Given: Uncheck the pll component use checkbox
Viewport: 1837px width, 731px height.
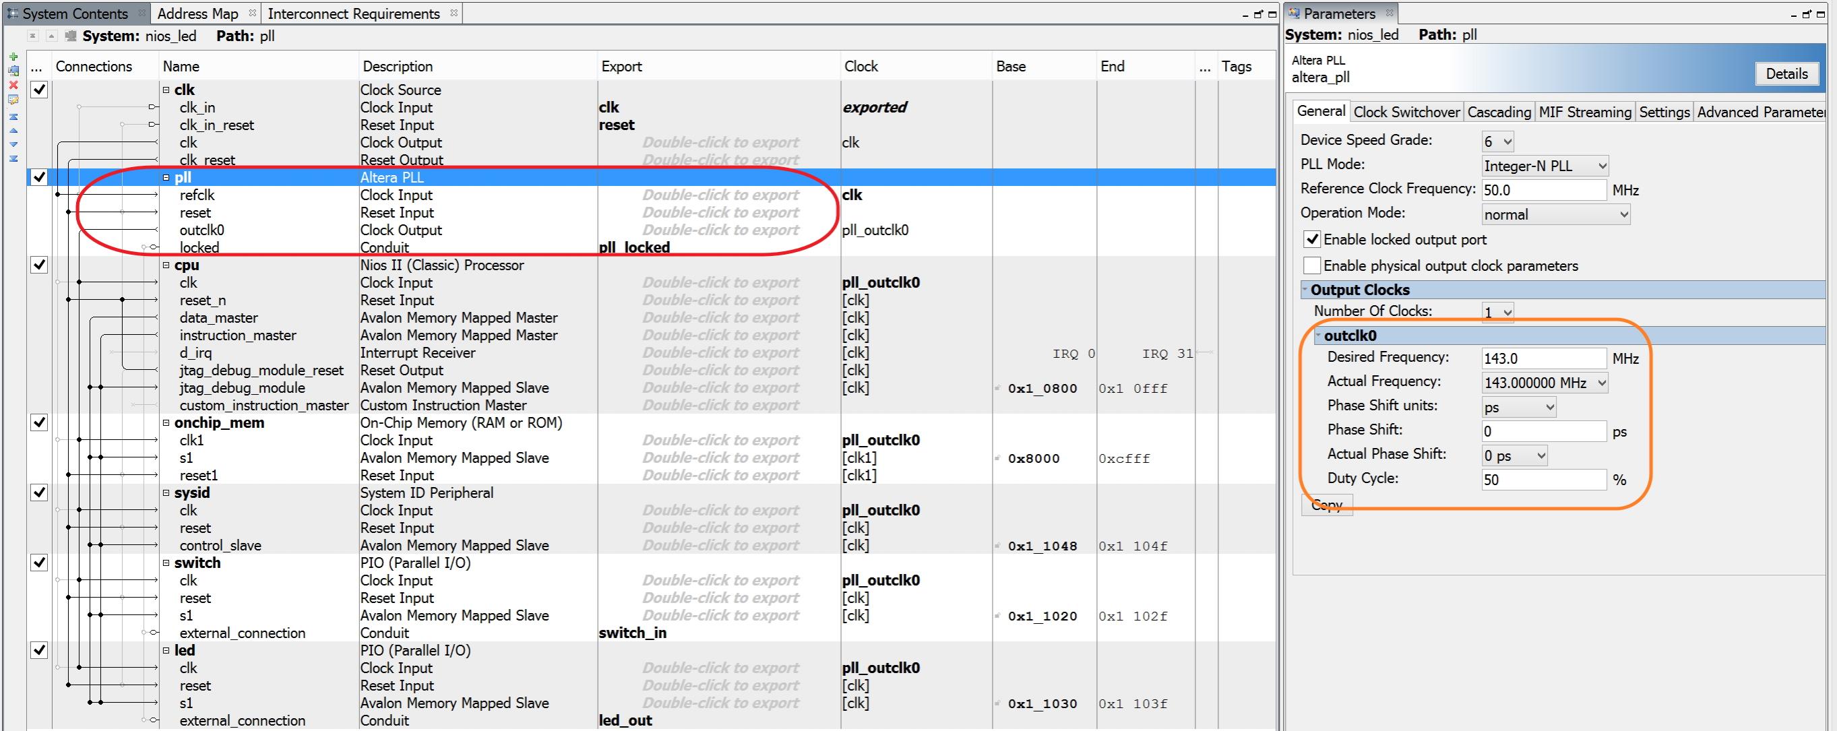Looking at the screenshot, I should [x=39, y=177].
